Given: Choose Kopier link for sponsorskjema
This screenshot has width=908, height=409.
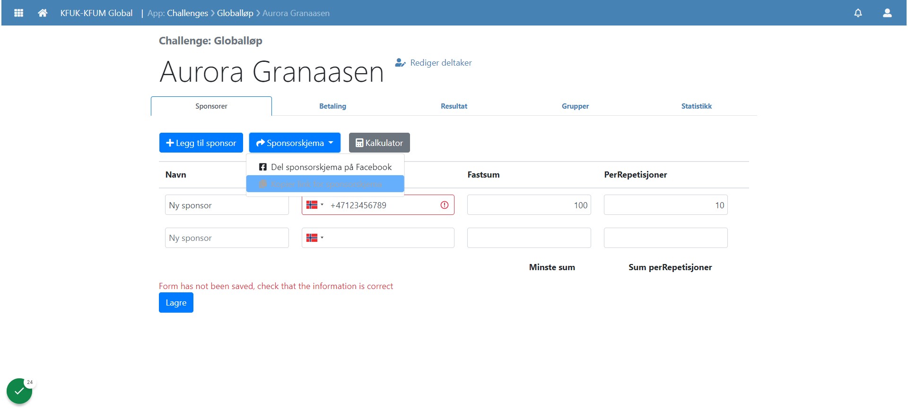Looking at the screenshot, I should click(325, 184).
